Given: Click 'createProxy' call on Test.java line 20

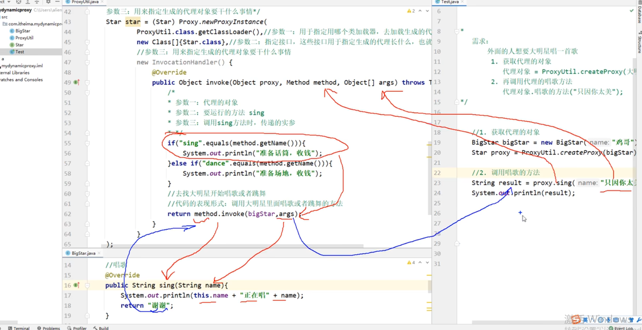Looking at the screenshot, I should point(581,152).
